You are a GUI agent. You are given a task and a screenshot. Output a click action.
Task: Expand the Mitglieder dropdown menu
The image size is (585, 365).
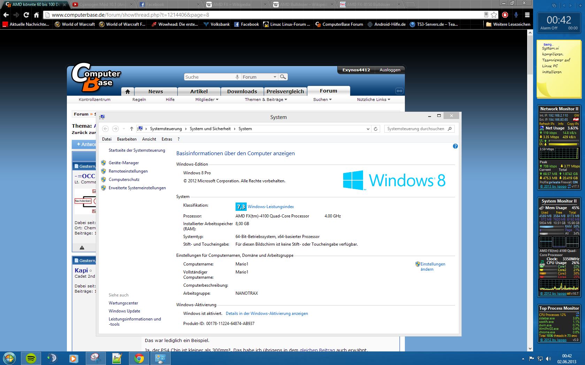pyautogui.click(x=207, y=100)
